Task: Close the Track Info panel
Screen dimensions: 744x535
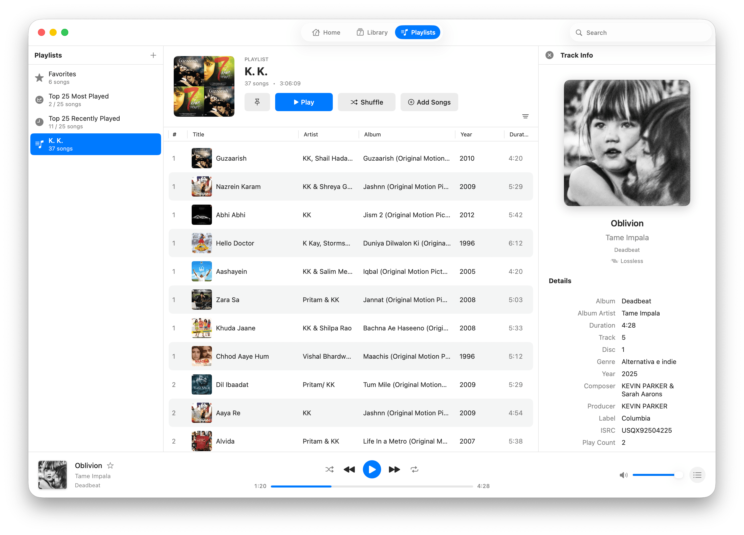Action: [x=550, y=55]
